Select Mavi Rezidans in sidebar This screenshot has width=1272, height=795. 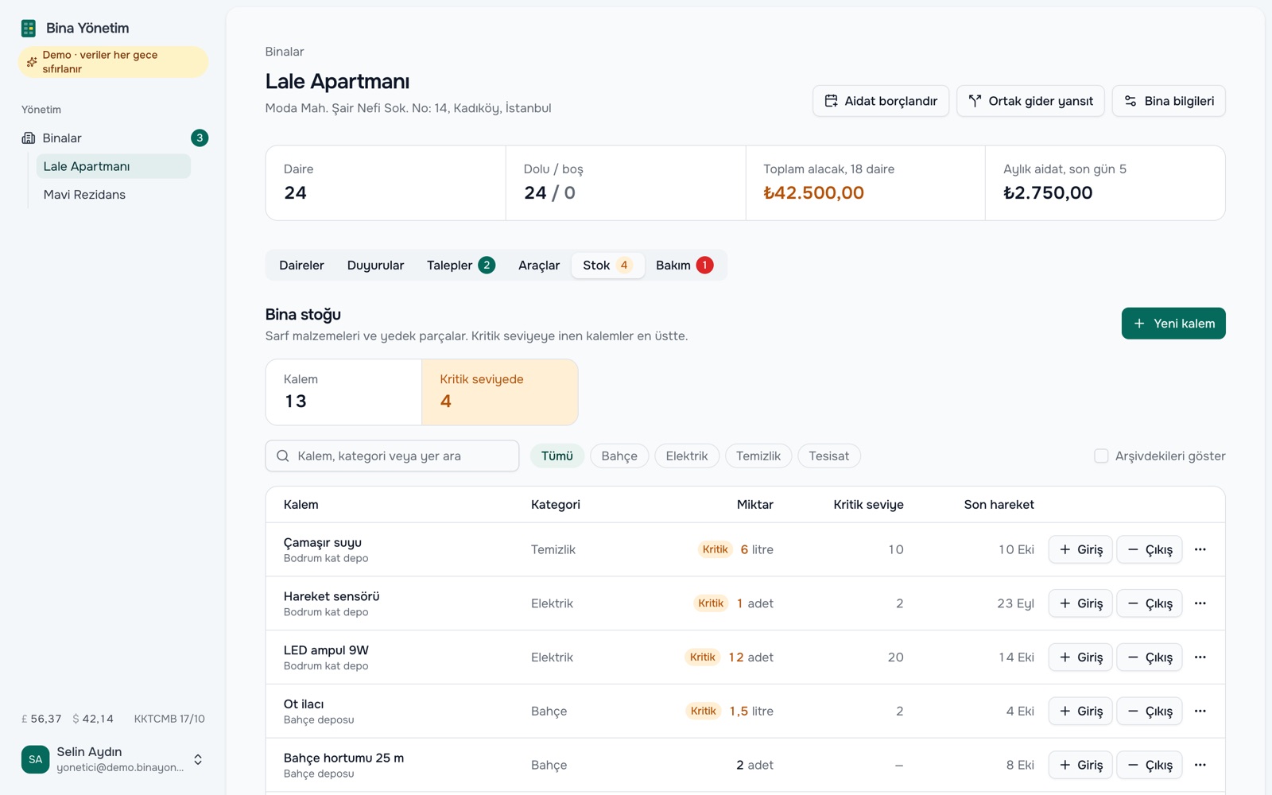[x=113, y=195]
